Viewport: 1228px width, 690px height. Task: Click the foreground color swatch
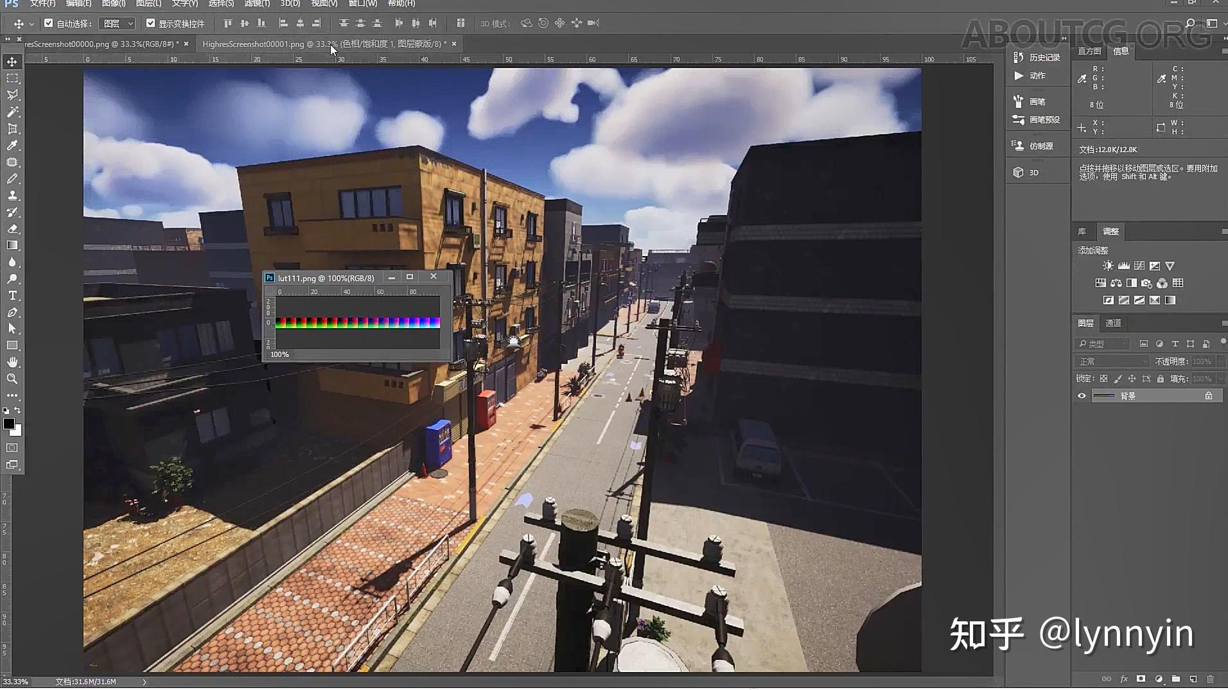9,424
